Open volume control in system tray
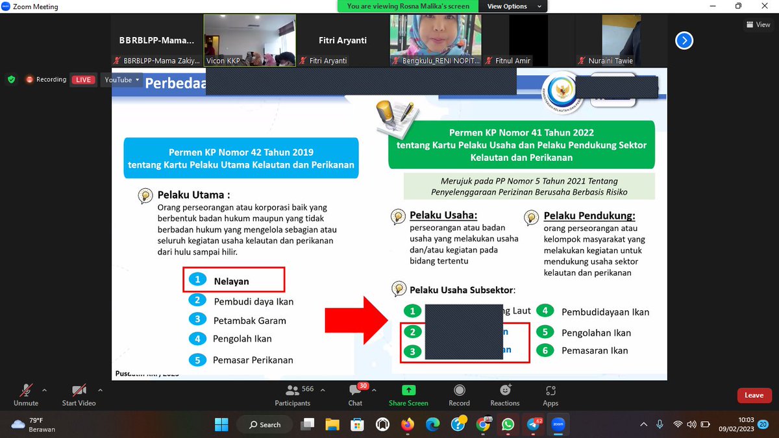Viewport: 779px width, 438px height. (692, 424)
